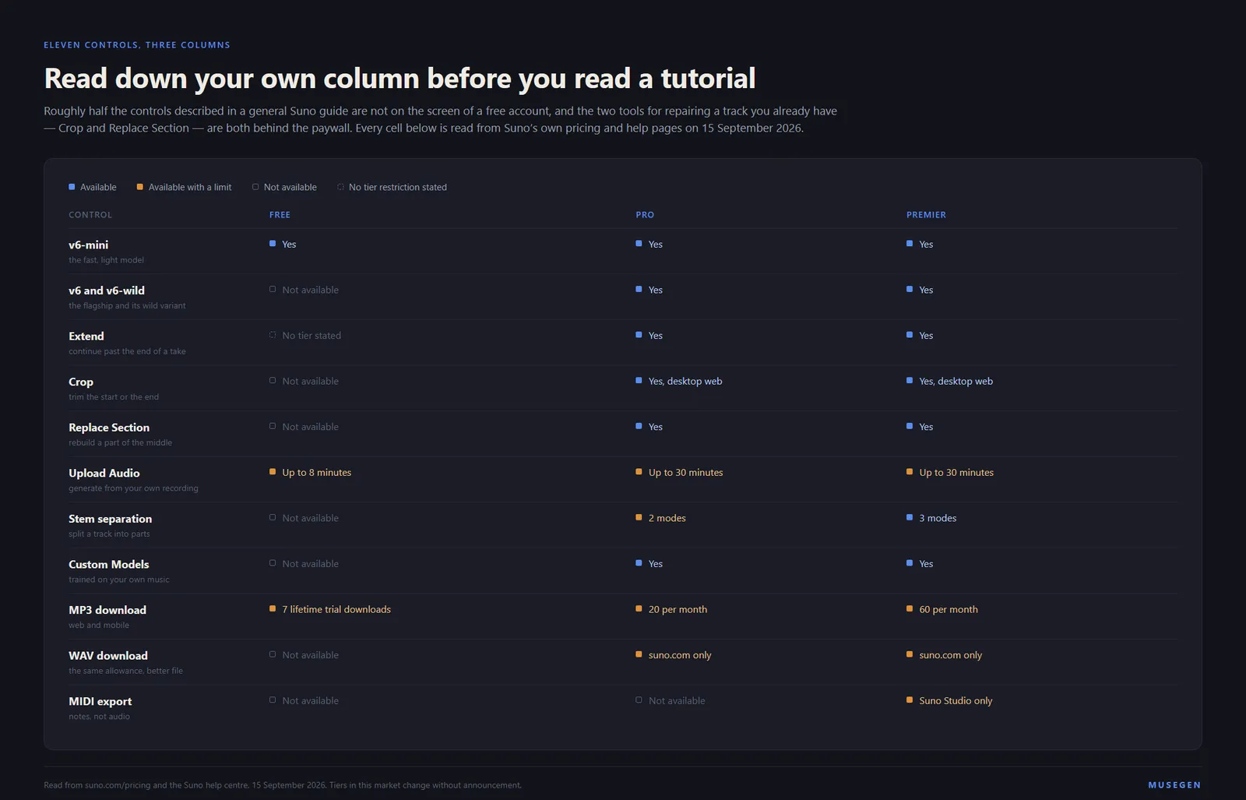
Task: Select the 'MIDI export' row title
Action: (x=100, y=702)
